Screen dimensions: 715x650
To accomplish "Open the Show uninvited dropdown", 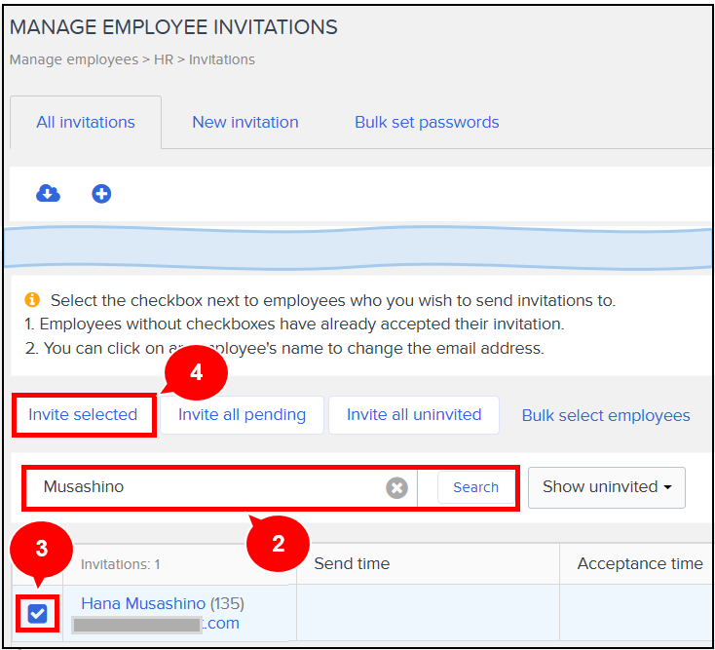I will tap(606, 487).
